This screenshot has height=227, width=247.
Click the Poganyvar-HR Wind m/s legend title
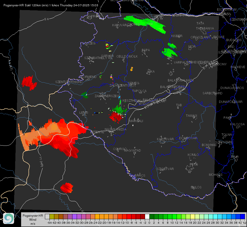33,220
